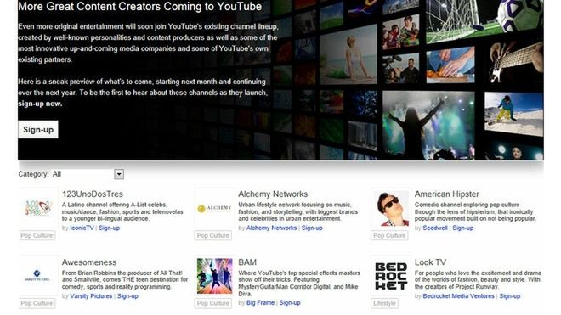Screen dimensions: 561x315
Task: Click the guitar player video tile
Action: pyautogui.click(x=516, y=64)
